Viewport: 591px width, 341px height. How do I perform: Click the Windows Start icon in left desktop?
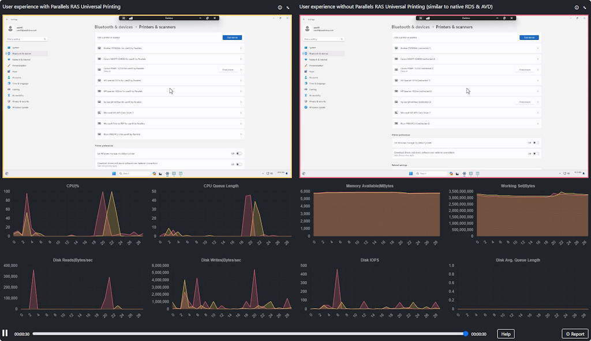[x=114, y=174]
